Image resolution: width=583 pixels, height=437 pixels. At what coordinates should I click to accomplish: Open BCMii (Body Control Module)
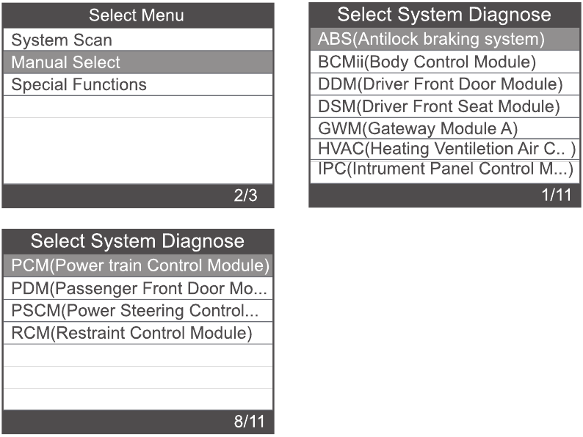pyautogui.click(x=445, y=62)
